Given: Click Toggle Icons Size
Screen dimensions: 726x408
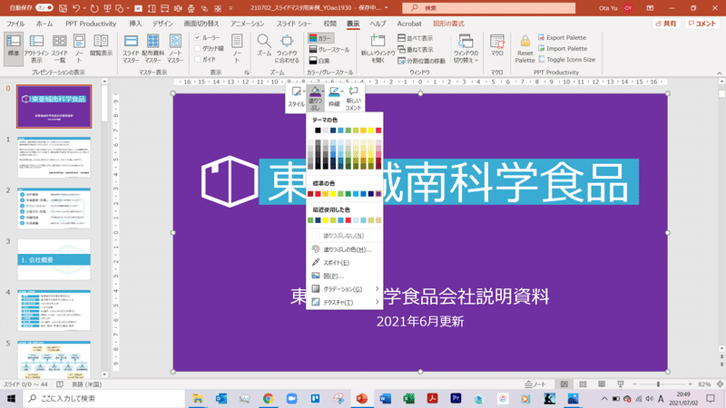Looking at the screenshot, I should point(566,60).
